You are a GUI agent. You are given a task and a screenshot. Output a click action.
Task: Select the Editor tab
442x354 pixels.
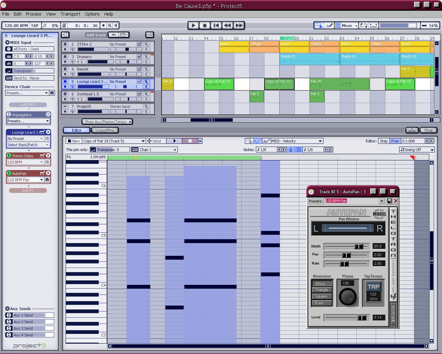(x=77, y=130)
